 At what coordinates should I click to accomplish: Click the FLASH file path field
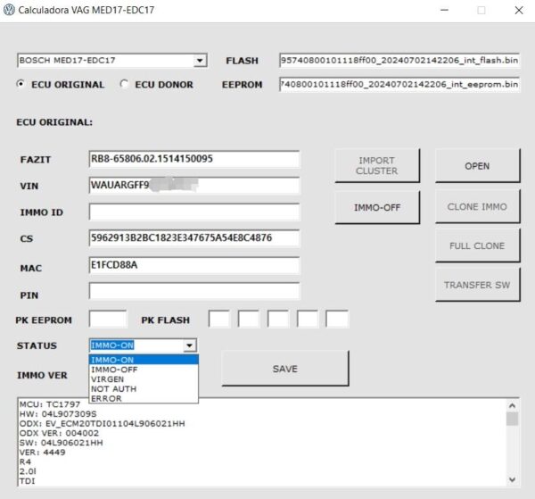(x=399, y=61)
